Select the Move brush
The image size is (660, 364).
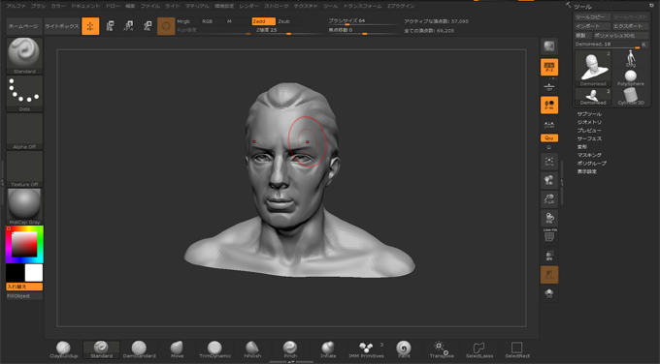point(177,349)
